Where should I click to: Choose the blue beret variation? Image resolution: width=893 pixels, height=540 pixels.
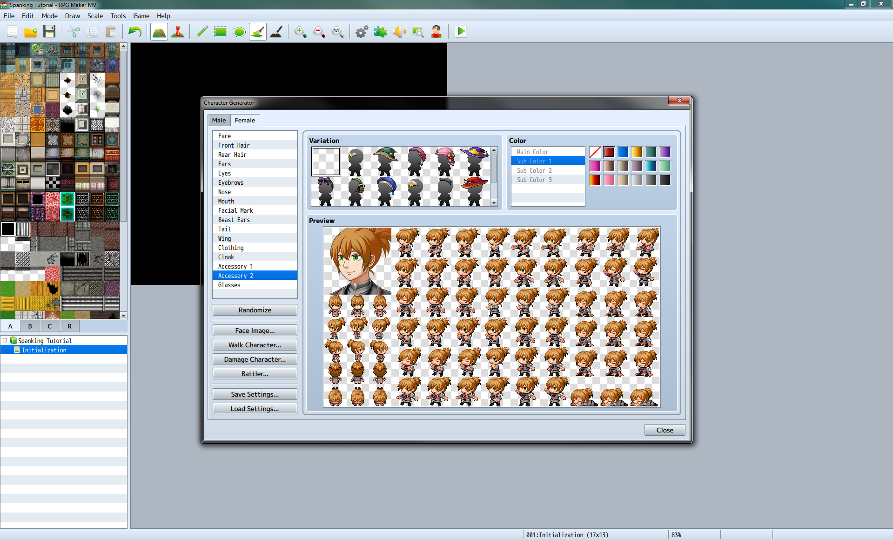point(386,191)
